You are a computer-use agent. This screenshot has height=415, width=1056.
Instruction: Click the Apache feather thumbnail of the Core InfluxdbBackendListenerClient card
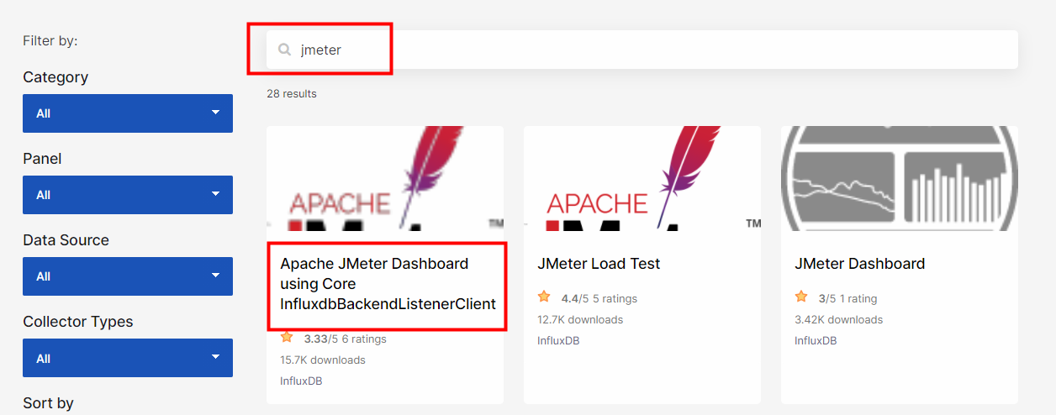click(385, 178)
